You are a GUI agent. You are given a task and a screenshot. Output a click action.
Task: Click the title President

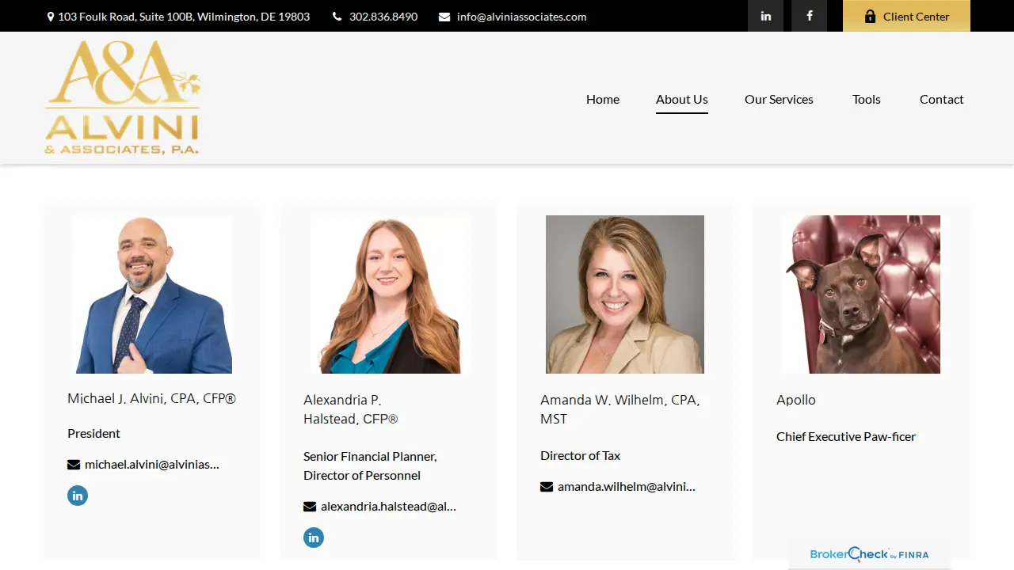[x=94, y=434]
